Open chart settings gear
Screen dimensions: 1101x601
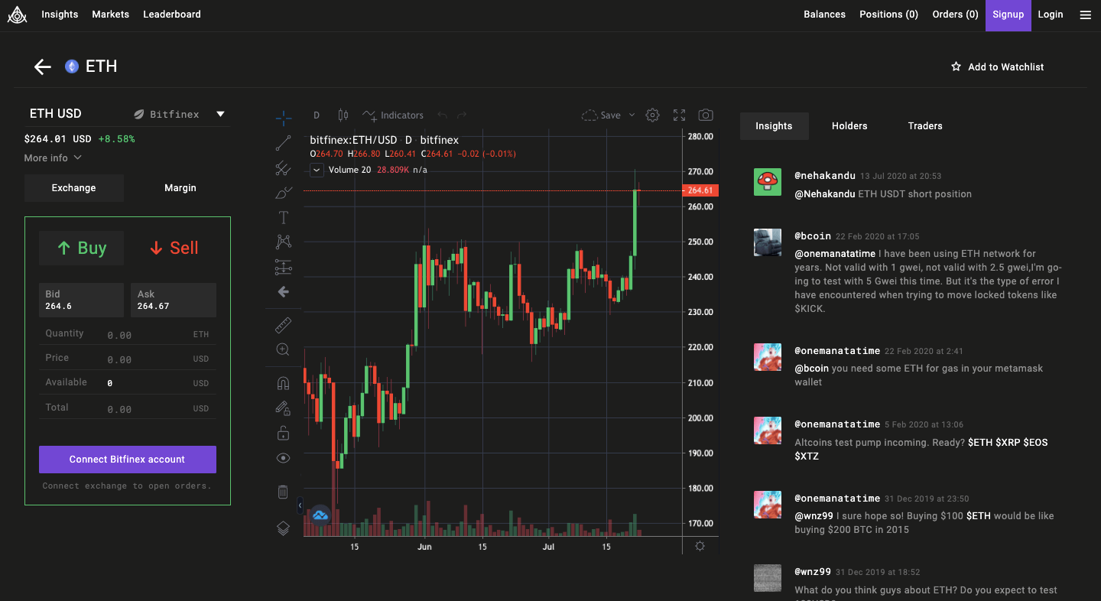652,115
